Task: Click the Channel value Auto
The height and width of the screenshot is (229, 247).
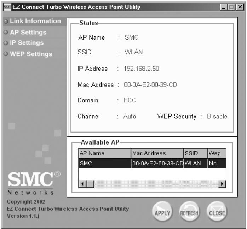Action: (x=130, y=116)
